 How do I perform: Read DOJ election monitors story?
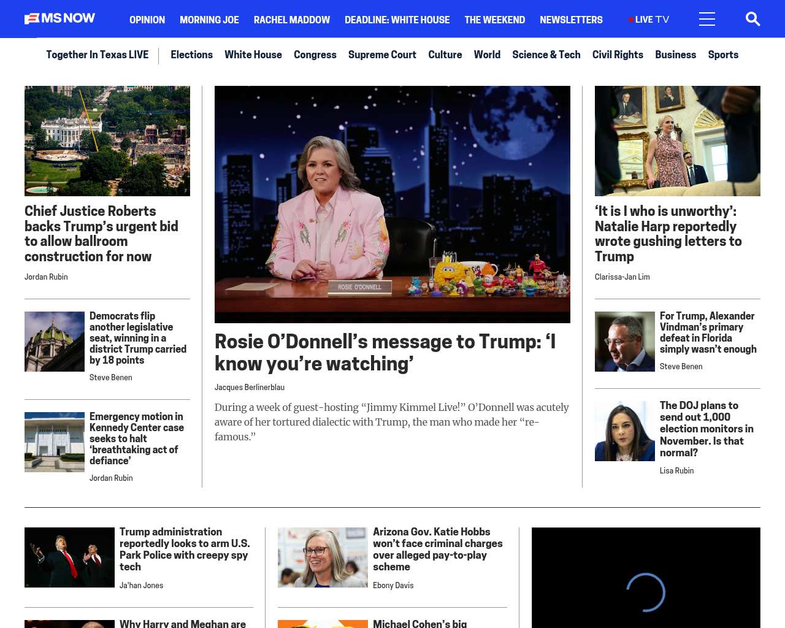pos(706,429)
